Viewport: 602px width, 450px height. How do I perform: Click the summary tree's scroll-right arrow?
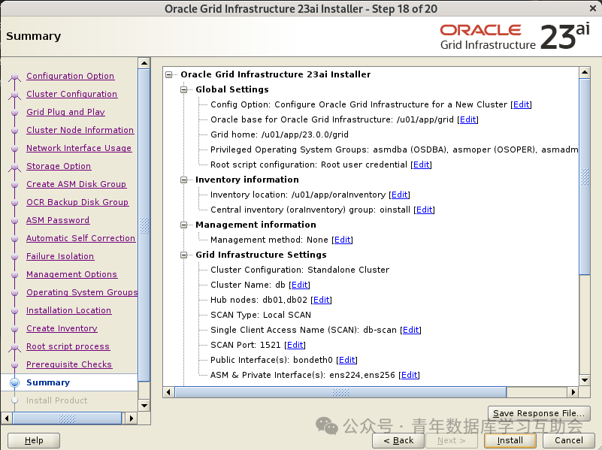tap(573, 392)
